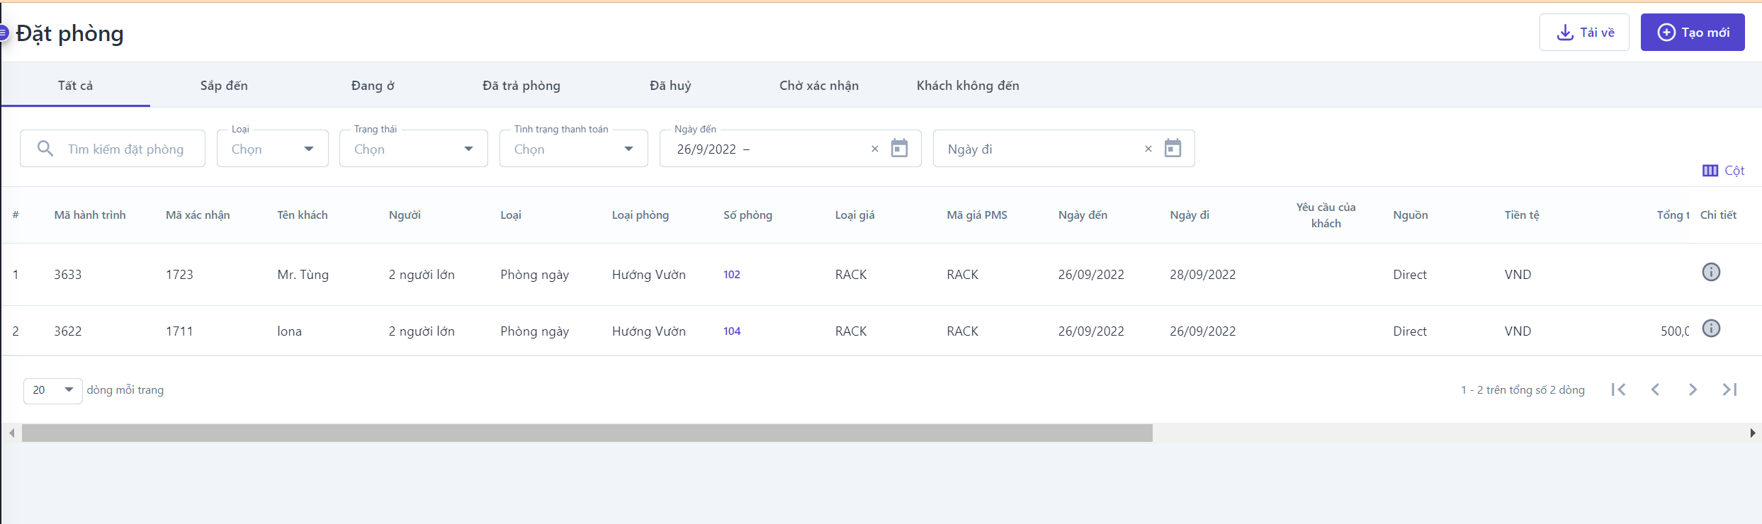This screenshot has height=524, width=1762.
Task: Open room number 102 link
Action: pyautogui.click(x=732, y=275)
